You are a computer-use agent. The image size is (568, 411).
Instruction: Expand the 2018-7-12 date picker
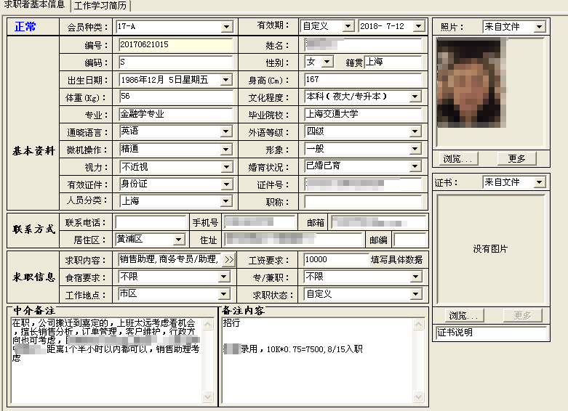click(418, 26)
